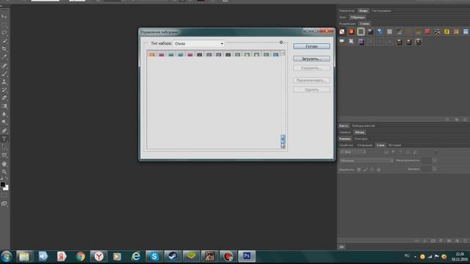Open the preset manager gear menu
The width and height of the screenshot is (470, 264).
click(x=281, y=43)
